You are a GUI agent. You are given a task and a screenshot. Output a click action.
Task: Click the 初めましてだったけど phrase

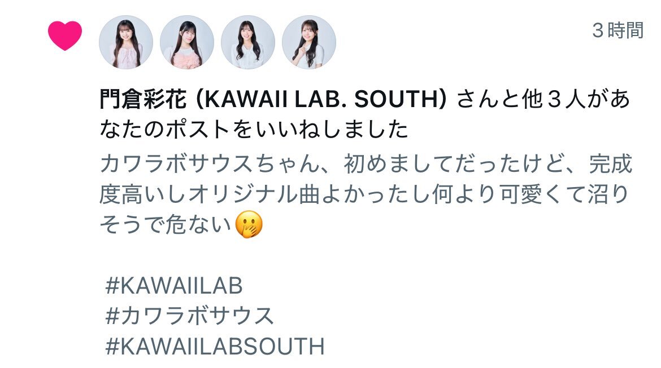click(x=456, y=163)
